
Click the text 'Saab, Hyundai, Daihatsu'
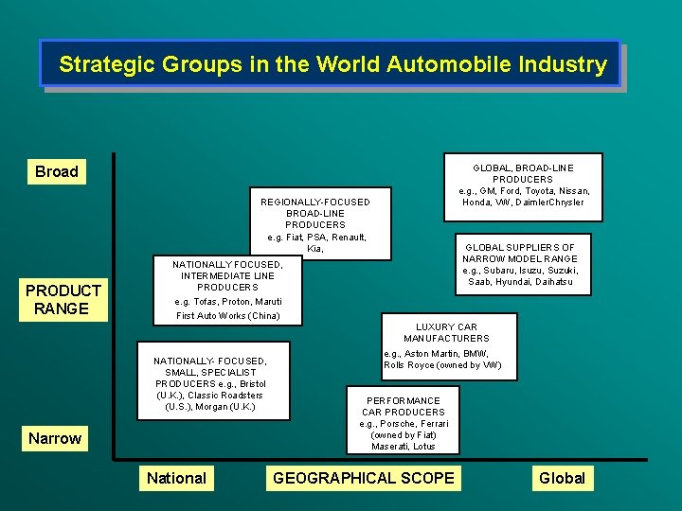(521, 282)
